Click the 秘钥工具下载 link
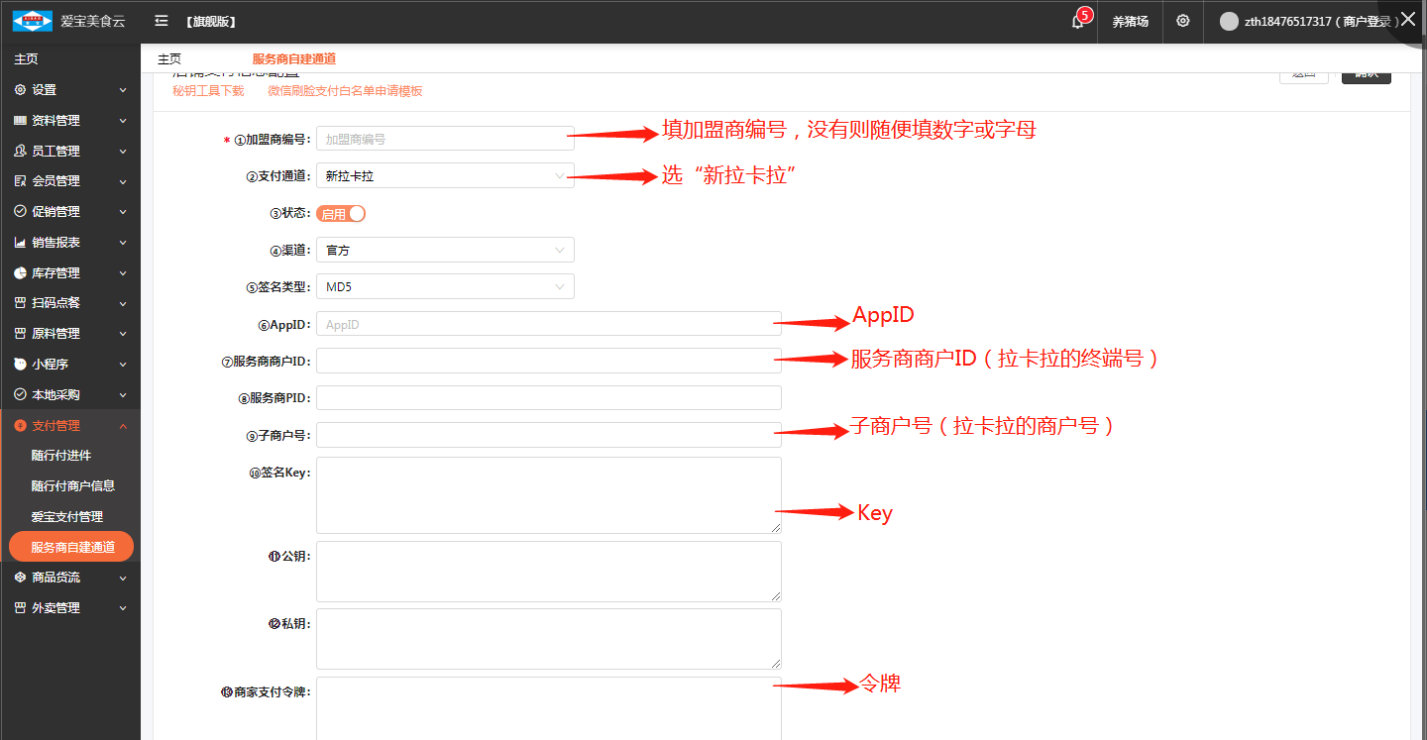 pyautogui.click(x=208, y=91)
